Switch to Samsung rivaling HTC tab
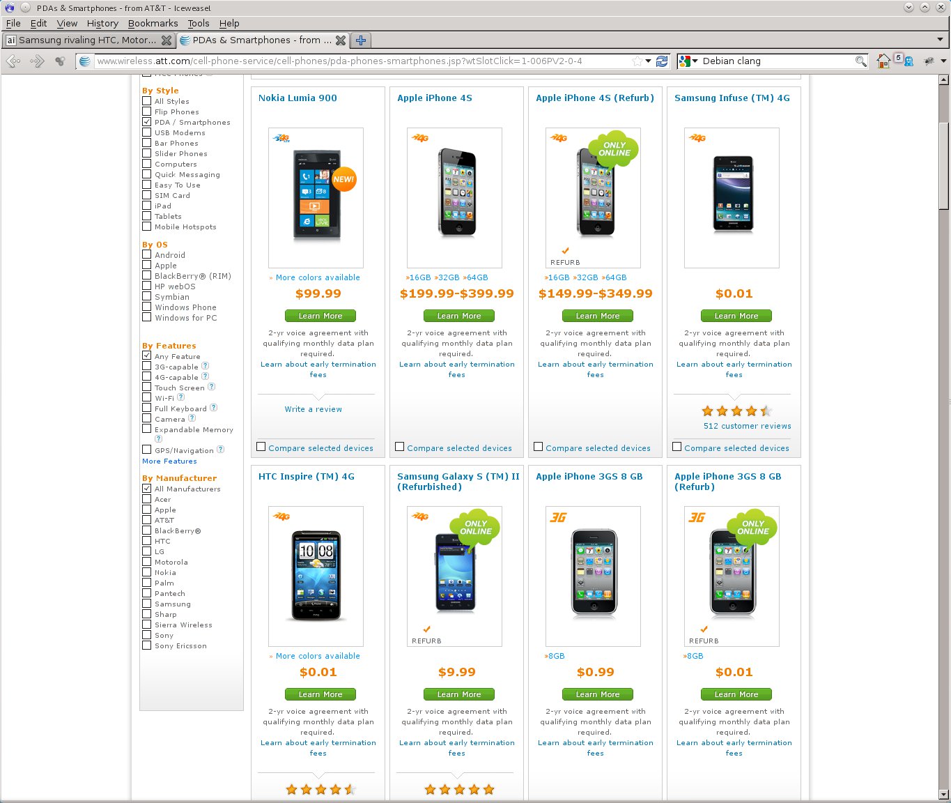951x803 pixels. click(x=88, y=40)
